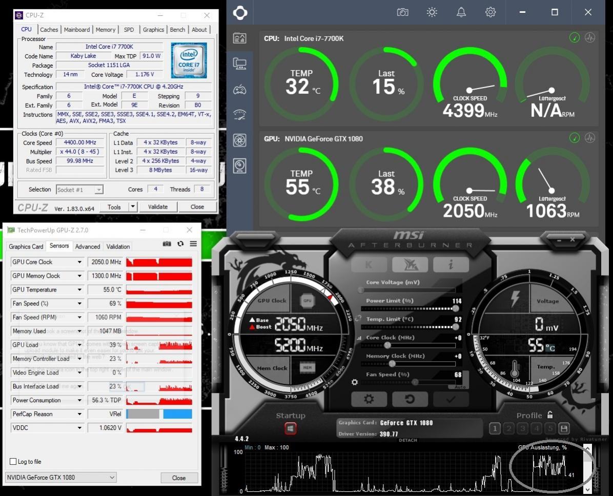Select the speaker-like sidebar icon
Viewport: 613px width, 496px height.
tap(240, 166)
